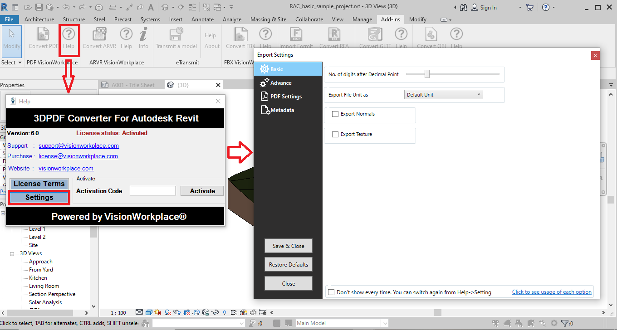Click the Restore Defaults button
The width and height of the screenshot is (617, 330).
click(289, 265)
